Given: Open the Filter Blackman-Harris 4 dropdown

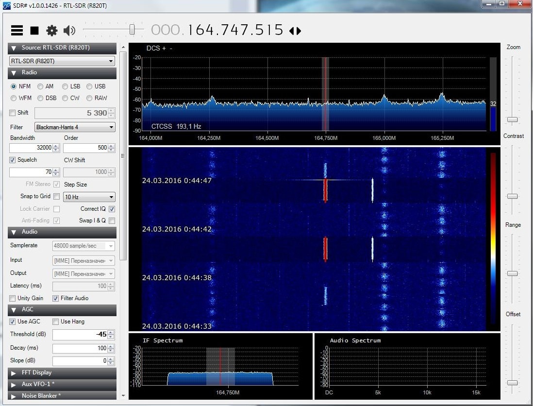Looking at the screenshot, I should coord(75,127).
